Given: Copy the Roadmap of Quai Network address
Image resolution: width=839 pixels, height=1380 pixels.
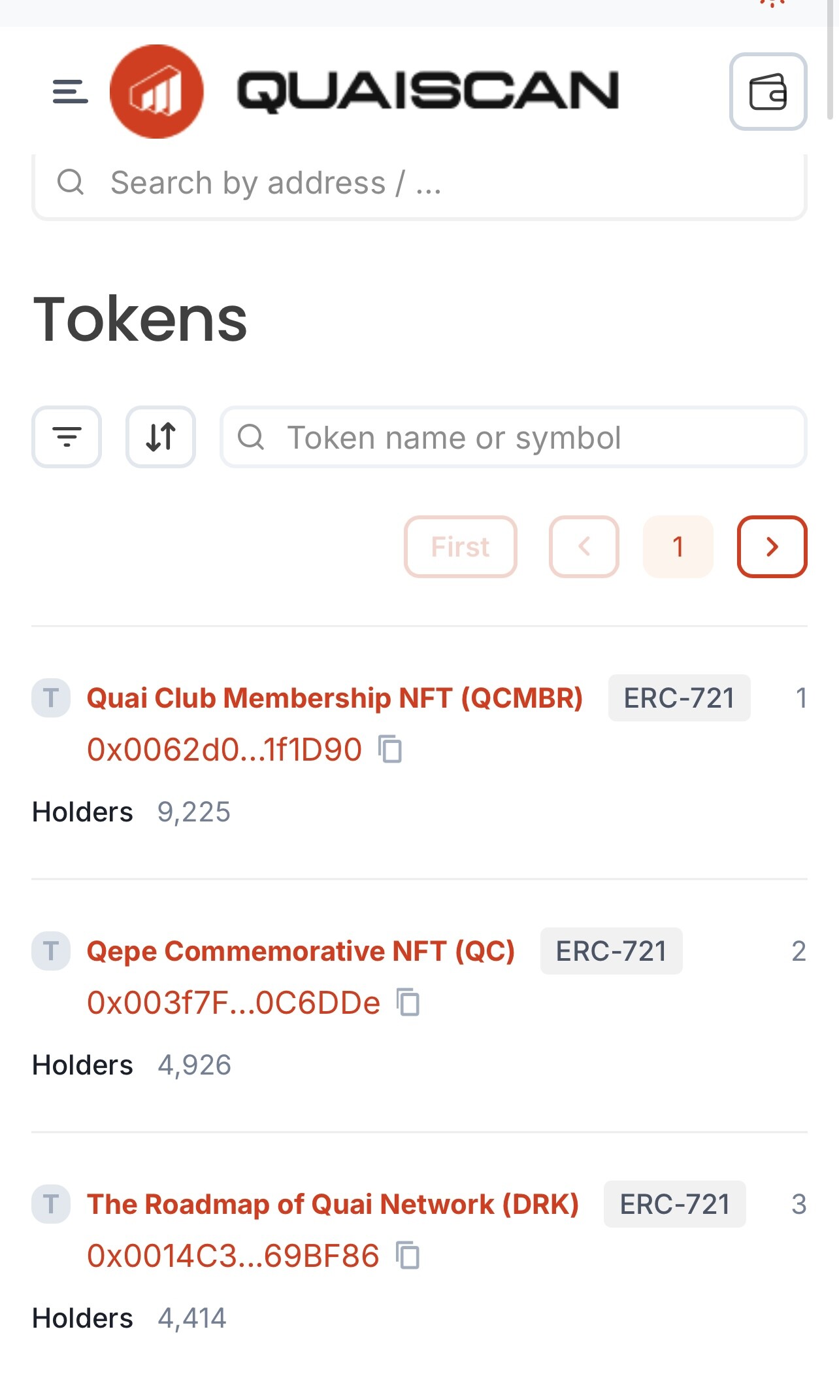Looking at the screenshot, I should point(408,1256).
